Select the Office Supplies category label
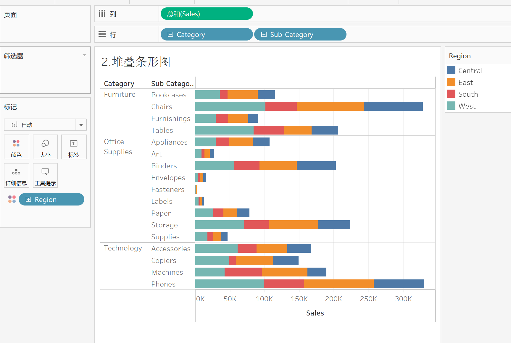Viewport: 511px width, 343px height. coord(118,147)
